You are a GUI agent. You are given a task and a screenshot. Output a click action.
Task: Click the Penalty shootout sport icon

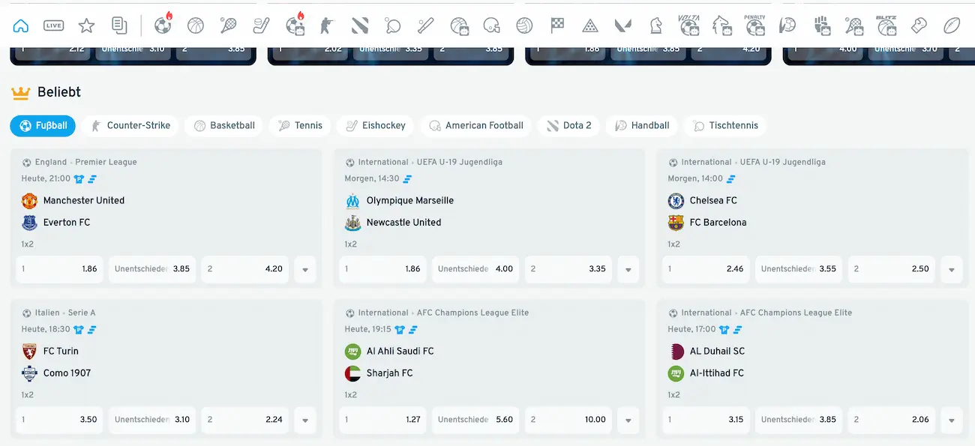click(x=754, y=25)
